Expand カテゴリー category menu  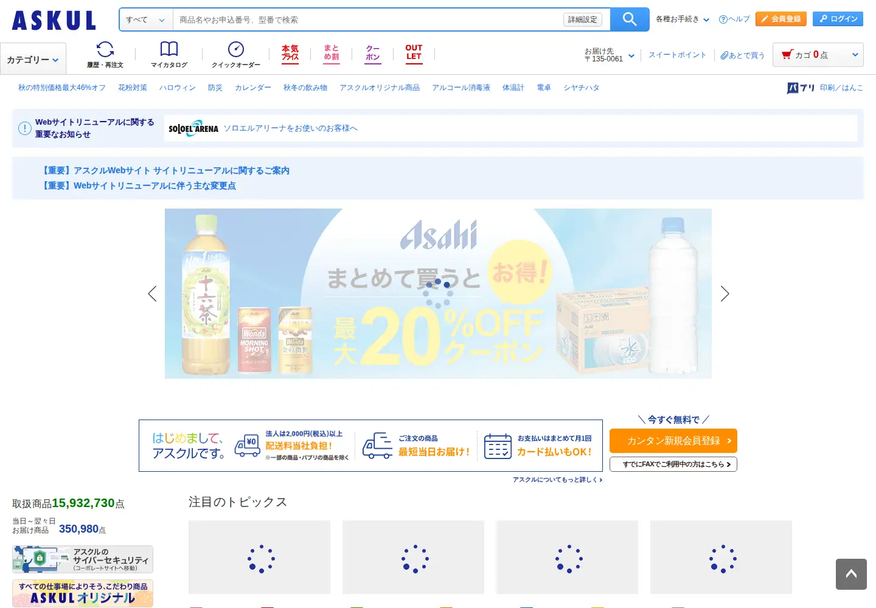(x=33, y=59)
